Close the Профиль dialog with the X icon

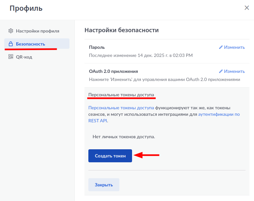[x=247, y=8]
